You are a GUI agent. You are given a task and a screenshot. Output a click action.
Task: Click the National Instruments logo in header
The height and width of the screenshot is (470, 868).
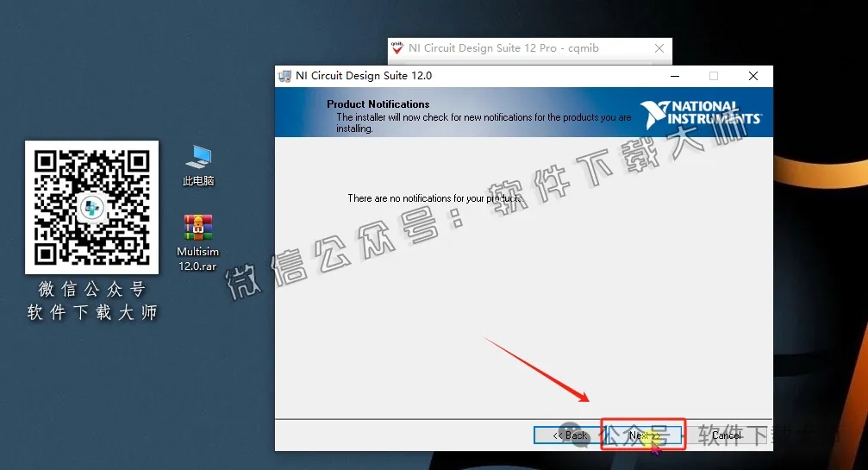tap(700, 115)
